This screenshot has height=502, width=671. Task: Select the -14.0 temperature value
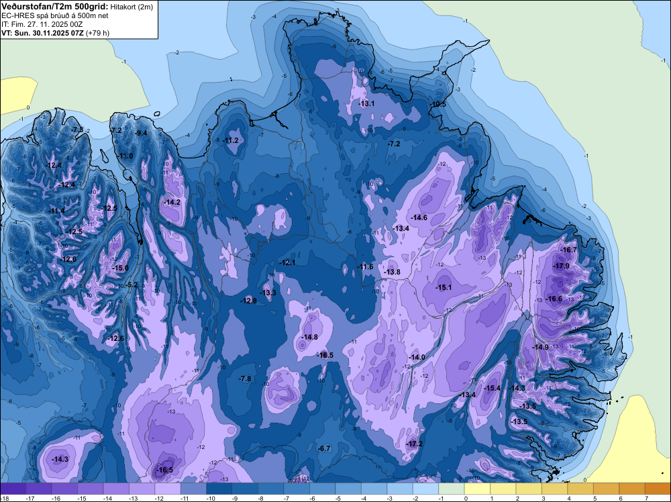coord(417,357)
